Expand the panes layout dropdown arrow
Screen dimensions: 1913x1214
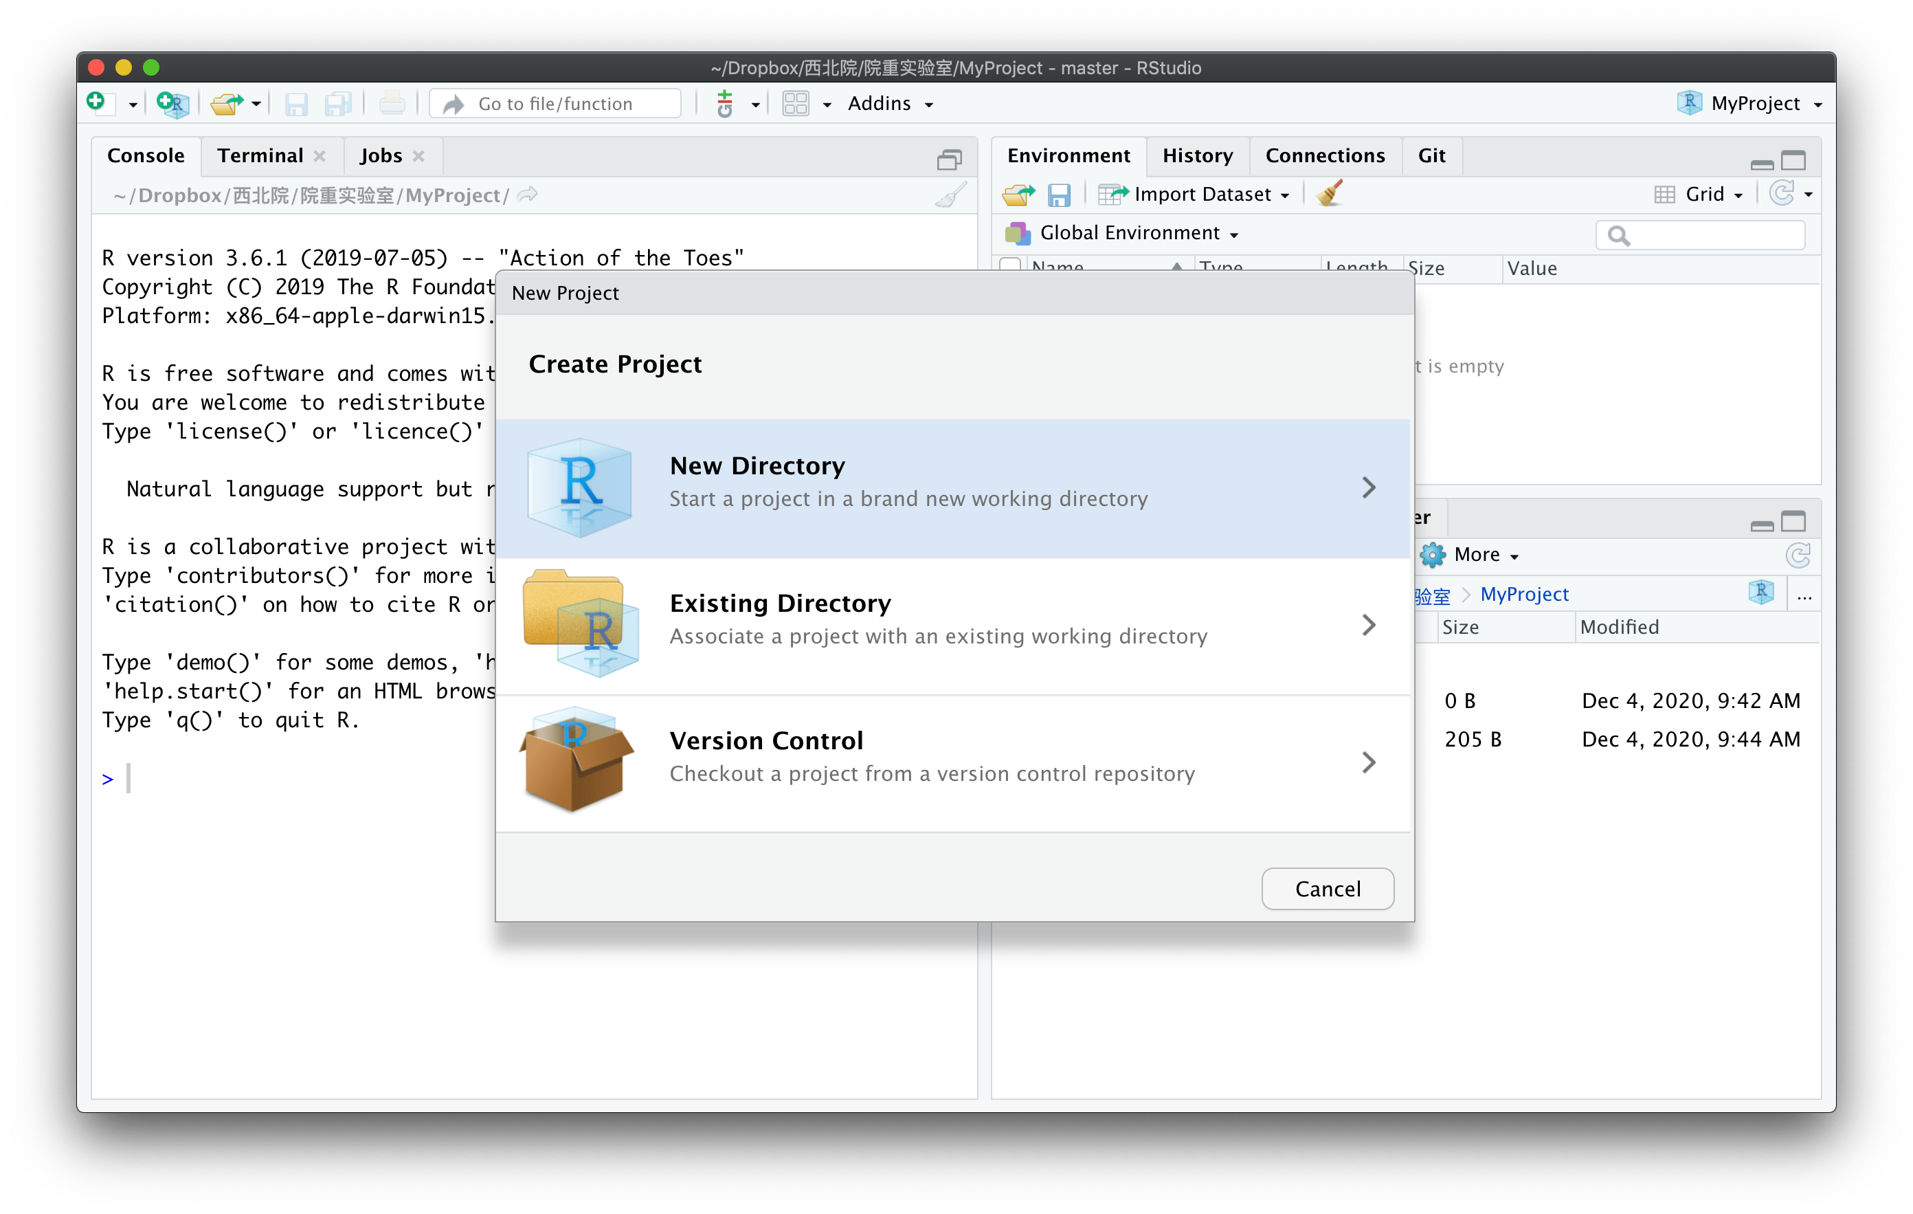point(826,105)
